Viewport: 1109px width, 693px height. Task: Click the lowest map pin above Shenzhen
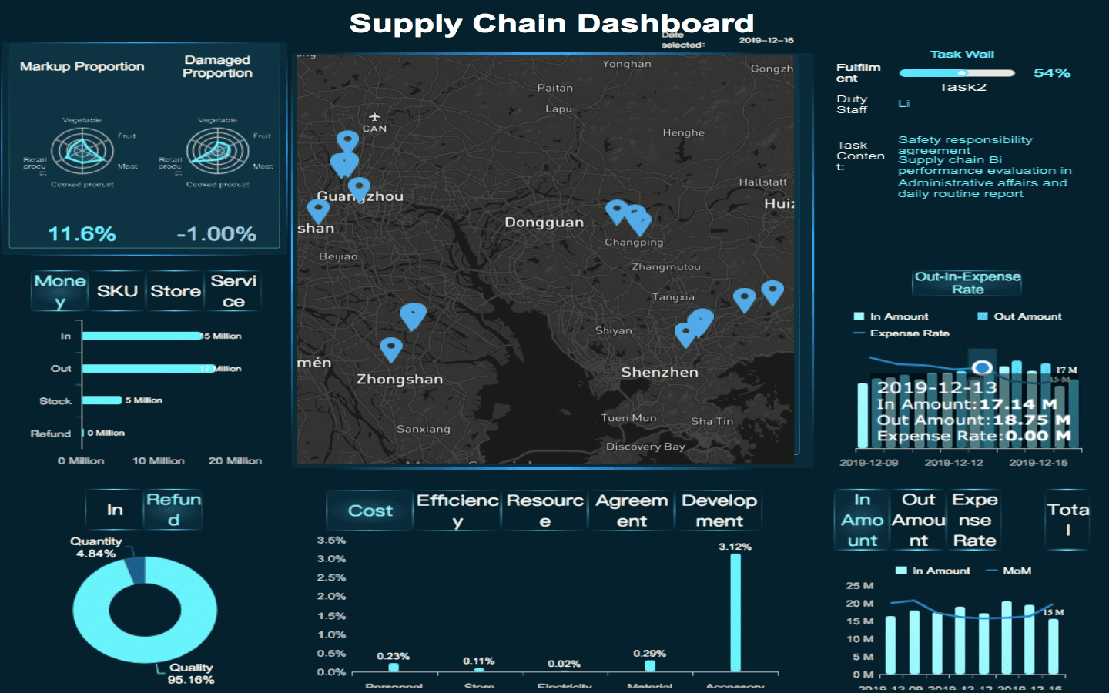pyautogui.click(x=685, y=335)
